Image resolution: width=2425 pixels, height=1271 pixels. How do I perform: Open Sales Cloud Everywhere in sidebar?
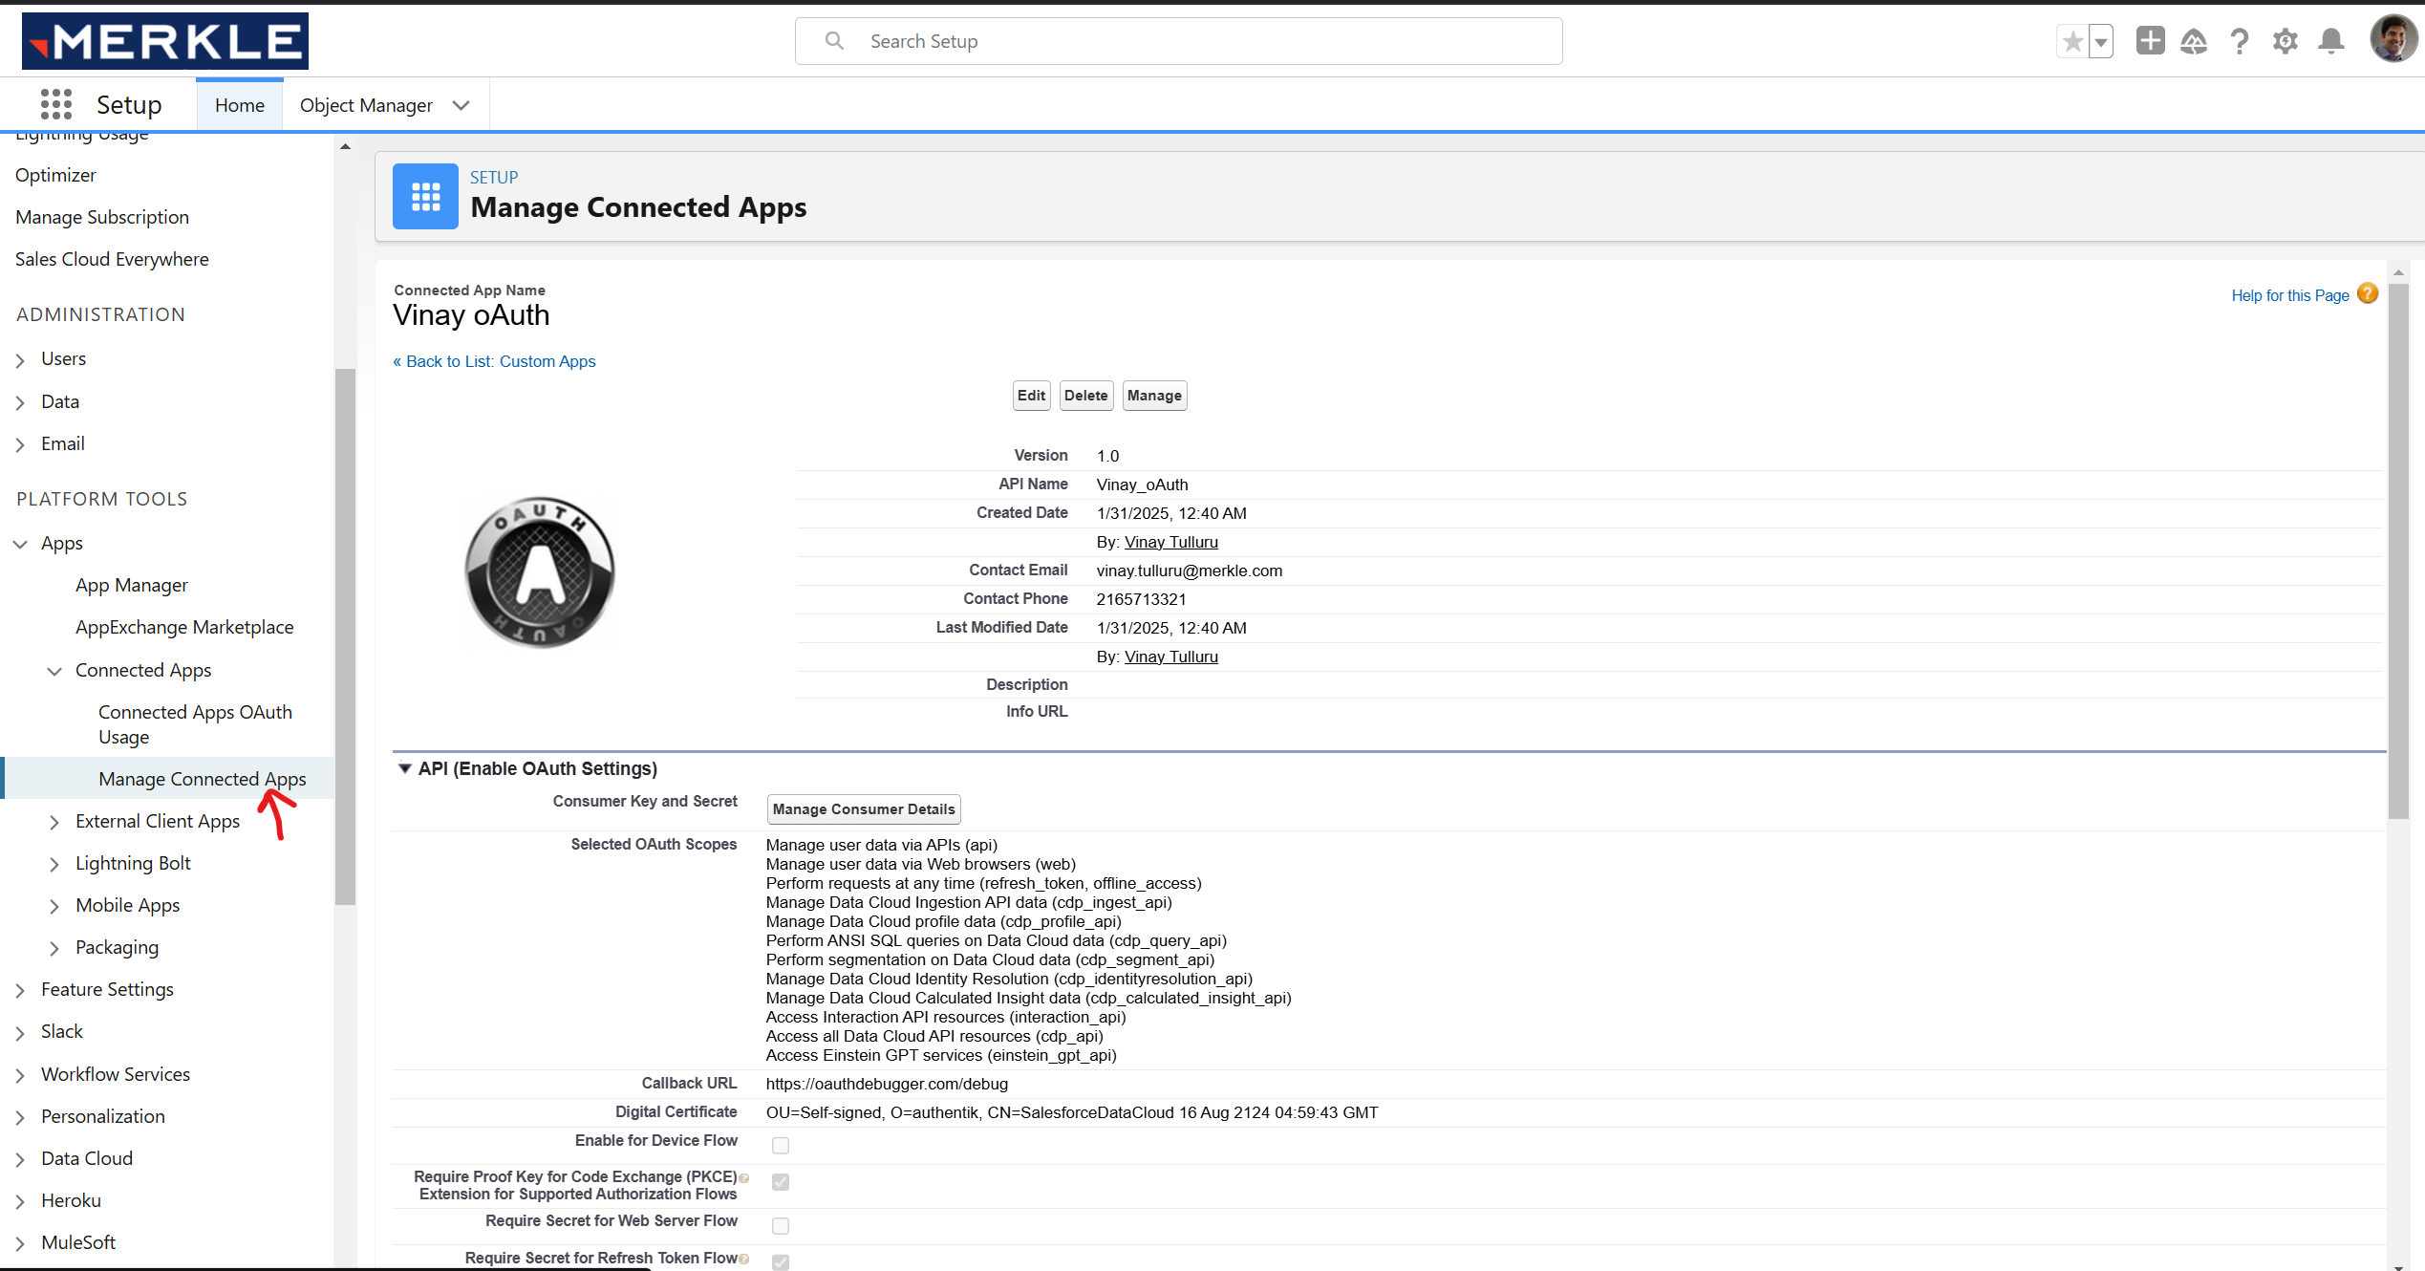[112, 259]
